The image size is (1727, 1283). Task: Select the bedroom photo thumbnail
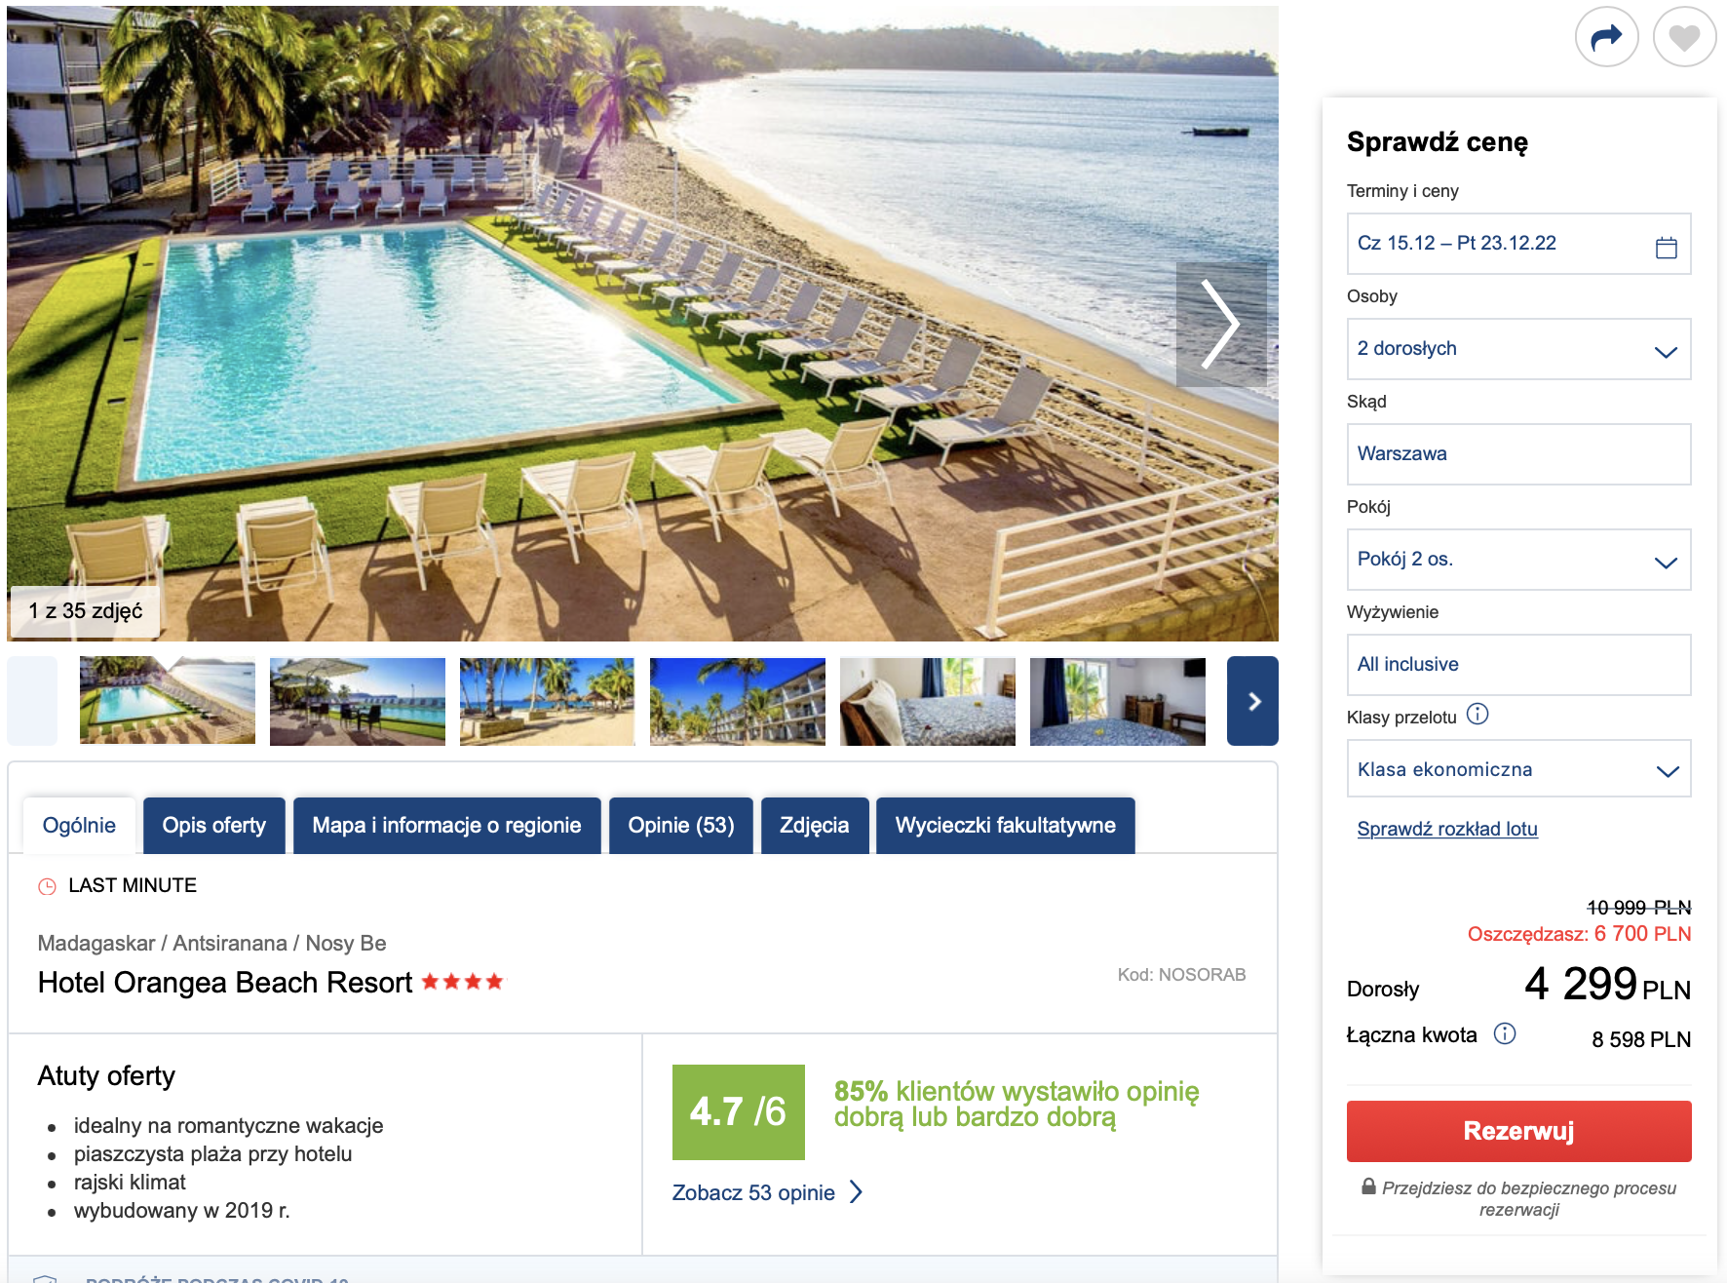[927, 701]
